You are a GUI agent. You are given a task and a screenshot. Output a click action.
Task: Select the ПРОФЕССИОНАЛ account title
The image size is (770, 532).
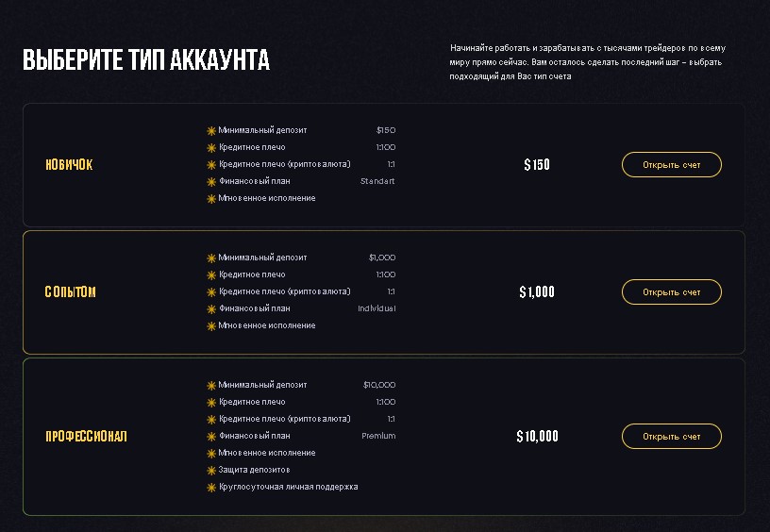pos(86,437)
